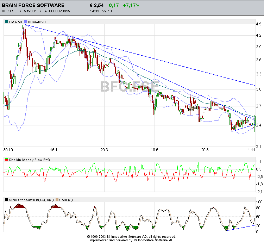
Task: Click the Chaikin Money Flow P=3 label
Action: point(29,160)
